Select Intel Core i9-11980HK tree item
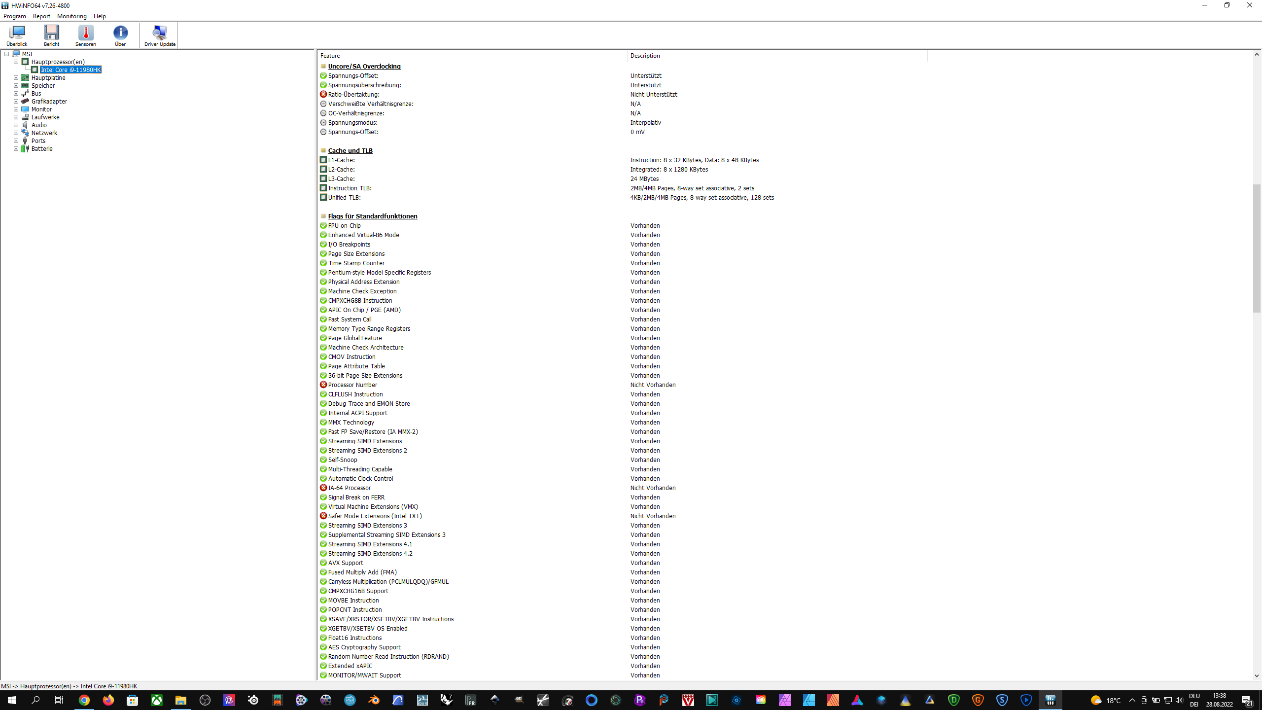1262x710 pixels. [70, 70]
